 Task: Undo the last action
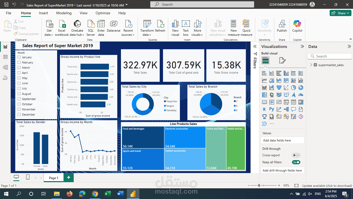tap(14, 5)
